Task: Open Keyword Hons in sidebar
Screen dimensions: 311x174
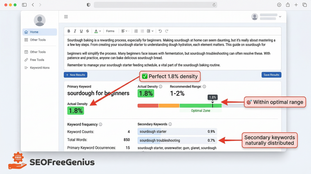Action: point(40,68)
